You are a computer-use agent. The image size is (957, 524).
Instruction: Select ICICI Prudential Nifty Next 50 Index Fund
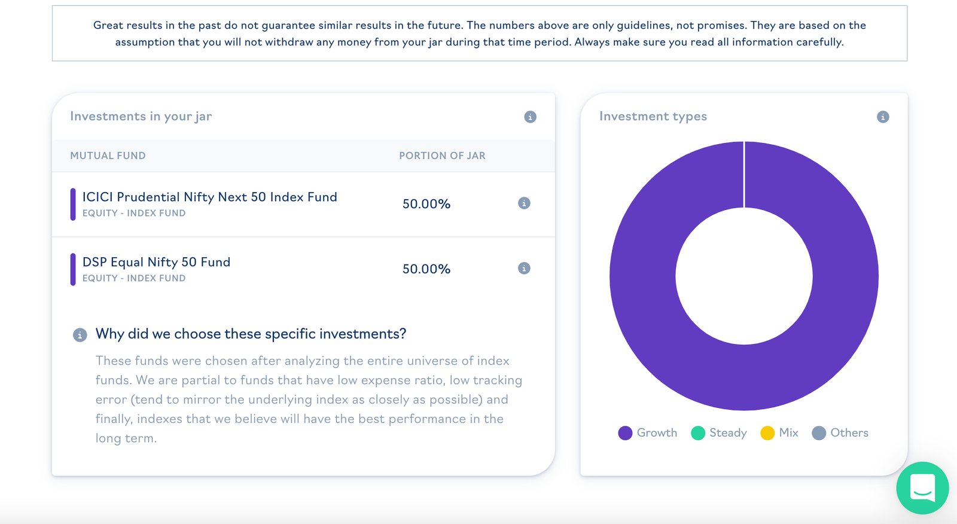pos(209,197)
